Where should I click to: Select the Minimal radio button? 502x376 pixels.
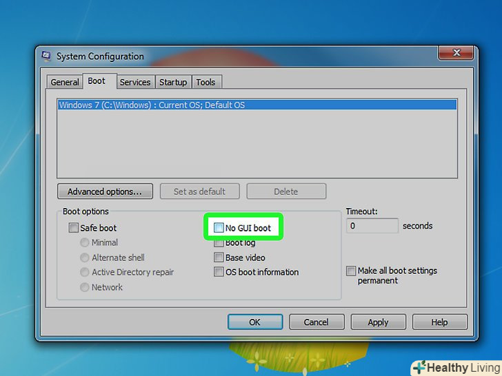point(85,242)
